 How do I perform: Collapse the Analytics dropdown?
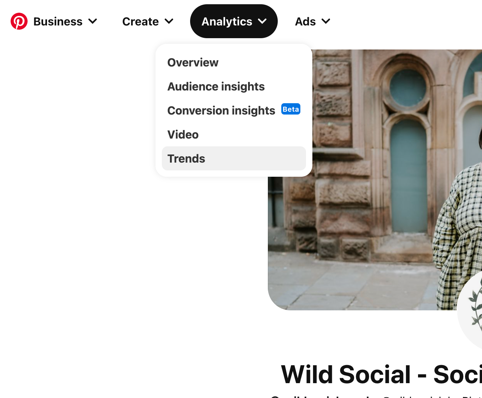pos(234,21)
